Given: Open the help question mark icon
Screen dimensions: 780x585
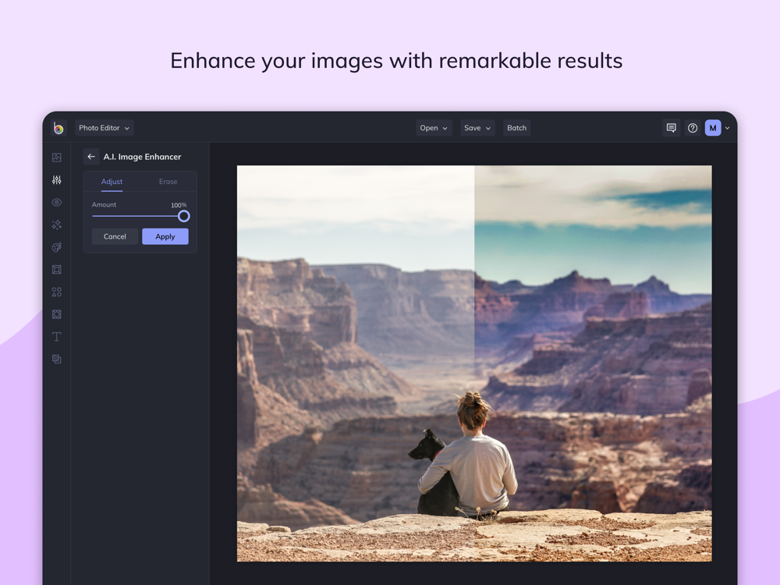Looking at the screenshot, I should click(x=693, y=128).
